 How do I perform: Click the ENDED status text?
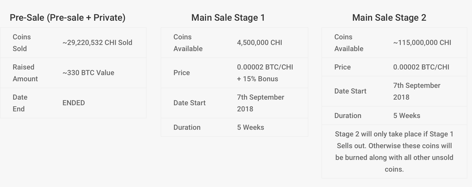(74, 103)
